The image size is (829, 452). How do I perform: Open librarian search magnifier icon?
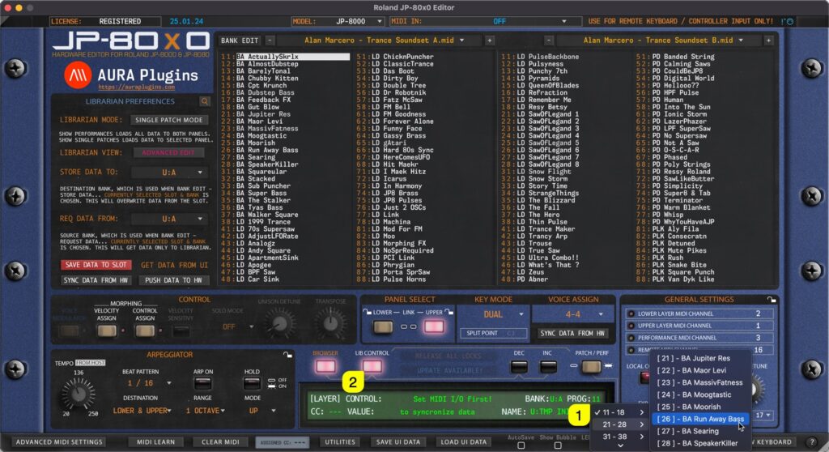pyautogui.click(x=205, y=101)
